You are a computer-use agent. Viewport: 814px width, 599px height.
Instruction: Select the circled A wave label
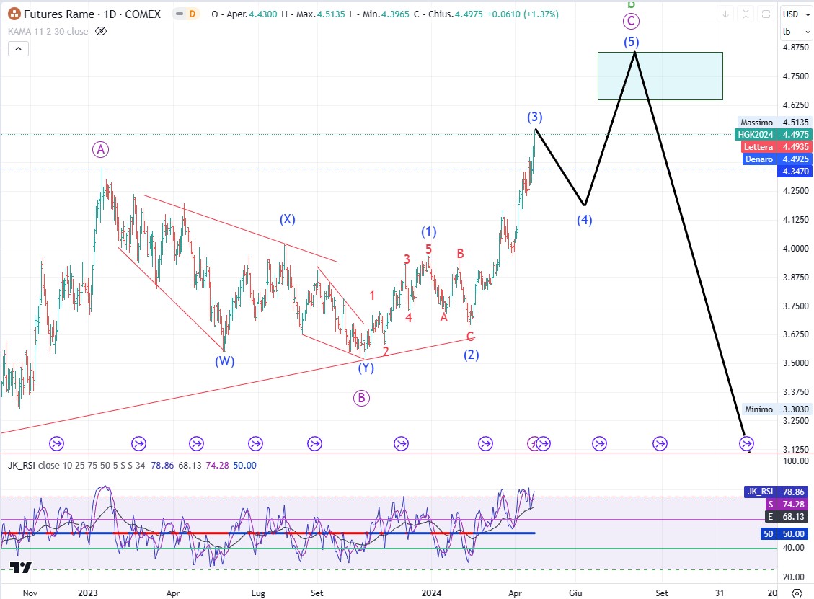[100, 149]
